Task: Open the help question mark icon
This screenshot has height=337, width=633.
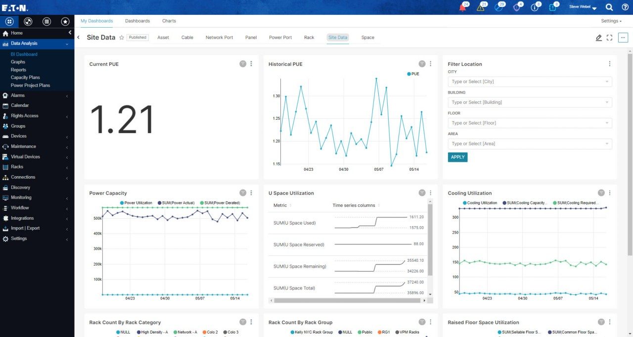Action: pos(625,7)
